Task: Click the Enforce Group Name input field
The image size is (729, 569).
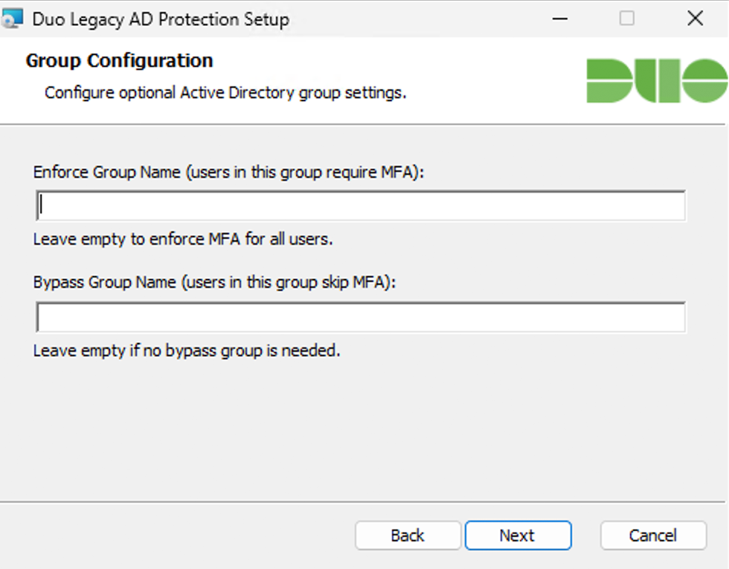Action: (360, 205)
